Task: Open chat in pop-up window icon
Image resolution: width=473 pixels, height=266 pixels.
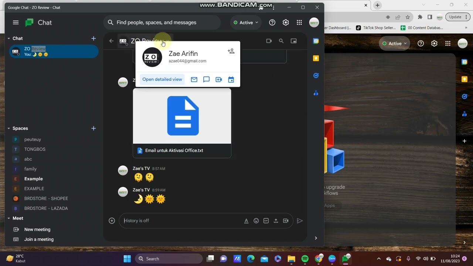Action: pos(294,41)
